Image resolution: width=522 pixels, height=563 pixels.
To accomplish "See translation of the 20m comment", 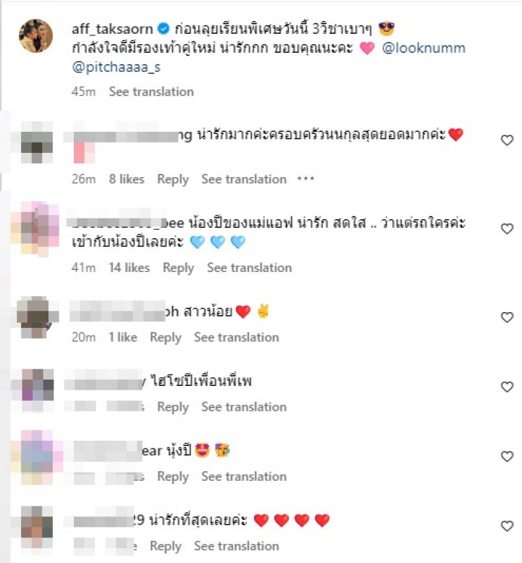I will (x=236, y=337).
